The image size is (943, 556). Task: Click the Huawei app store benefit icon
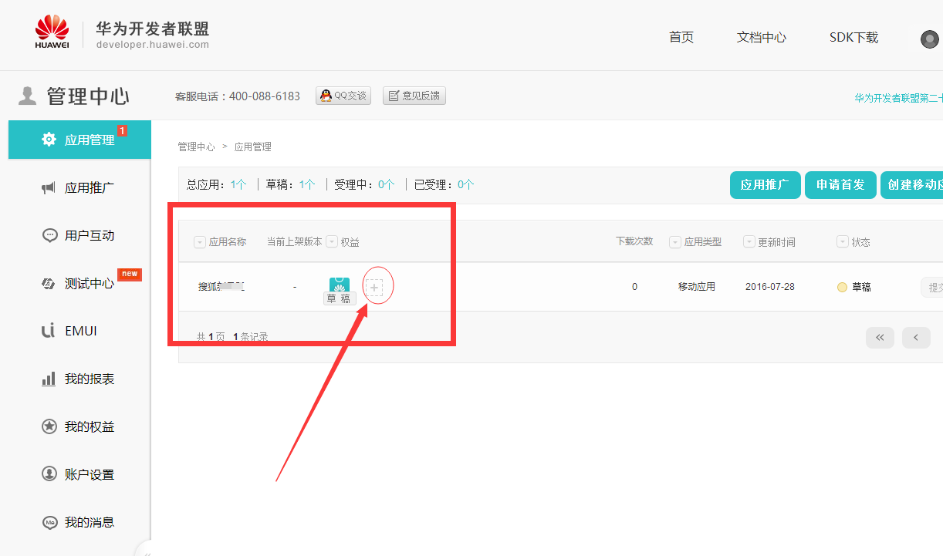click(x=340, y=285)
